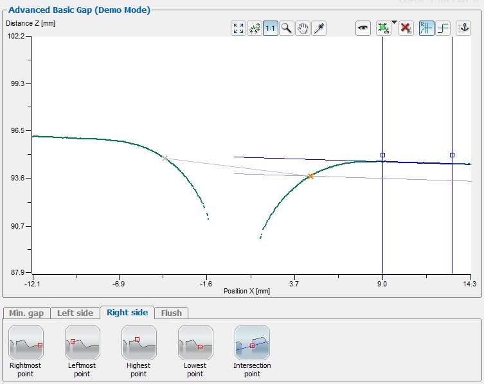Click the 'Advanced Basic Gap (Demo Mode)' title
The height and width of the screenshot is (384, 484).
[x=79, y=10]
